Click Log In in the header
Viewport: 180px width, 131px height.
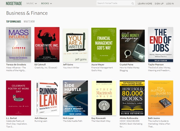[x=170, y=4]
